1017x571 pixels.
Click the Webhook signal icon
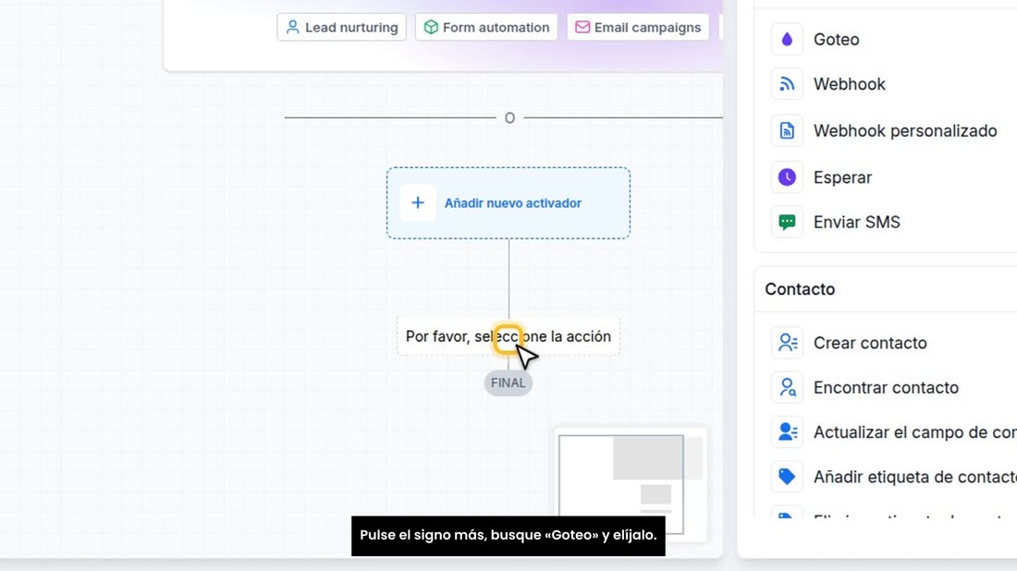click(x=787, y=84)
